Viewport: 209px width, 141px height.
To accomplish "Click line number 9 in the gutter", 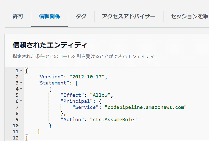I will pos(17,120).
